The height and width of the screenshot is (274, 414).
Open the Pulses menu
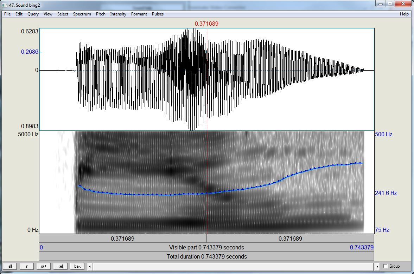[158, 14]
